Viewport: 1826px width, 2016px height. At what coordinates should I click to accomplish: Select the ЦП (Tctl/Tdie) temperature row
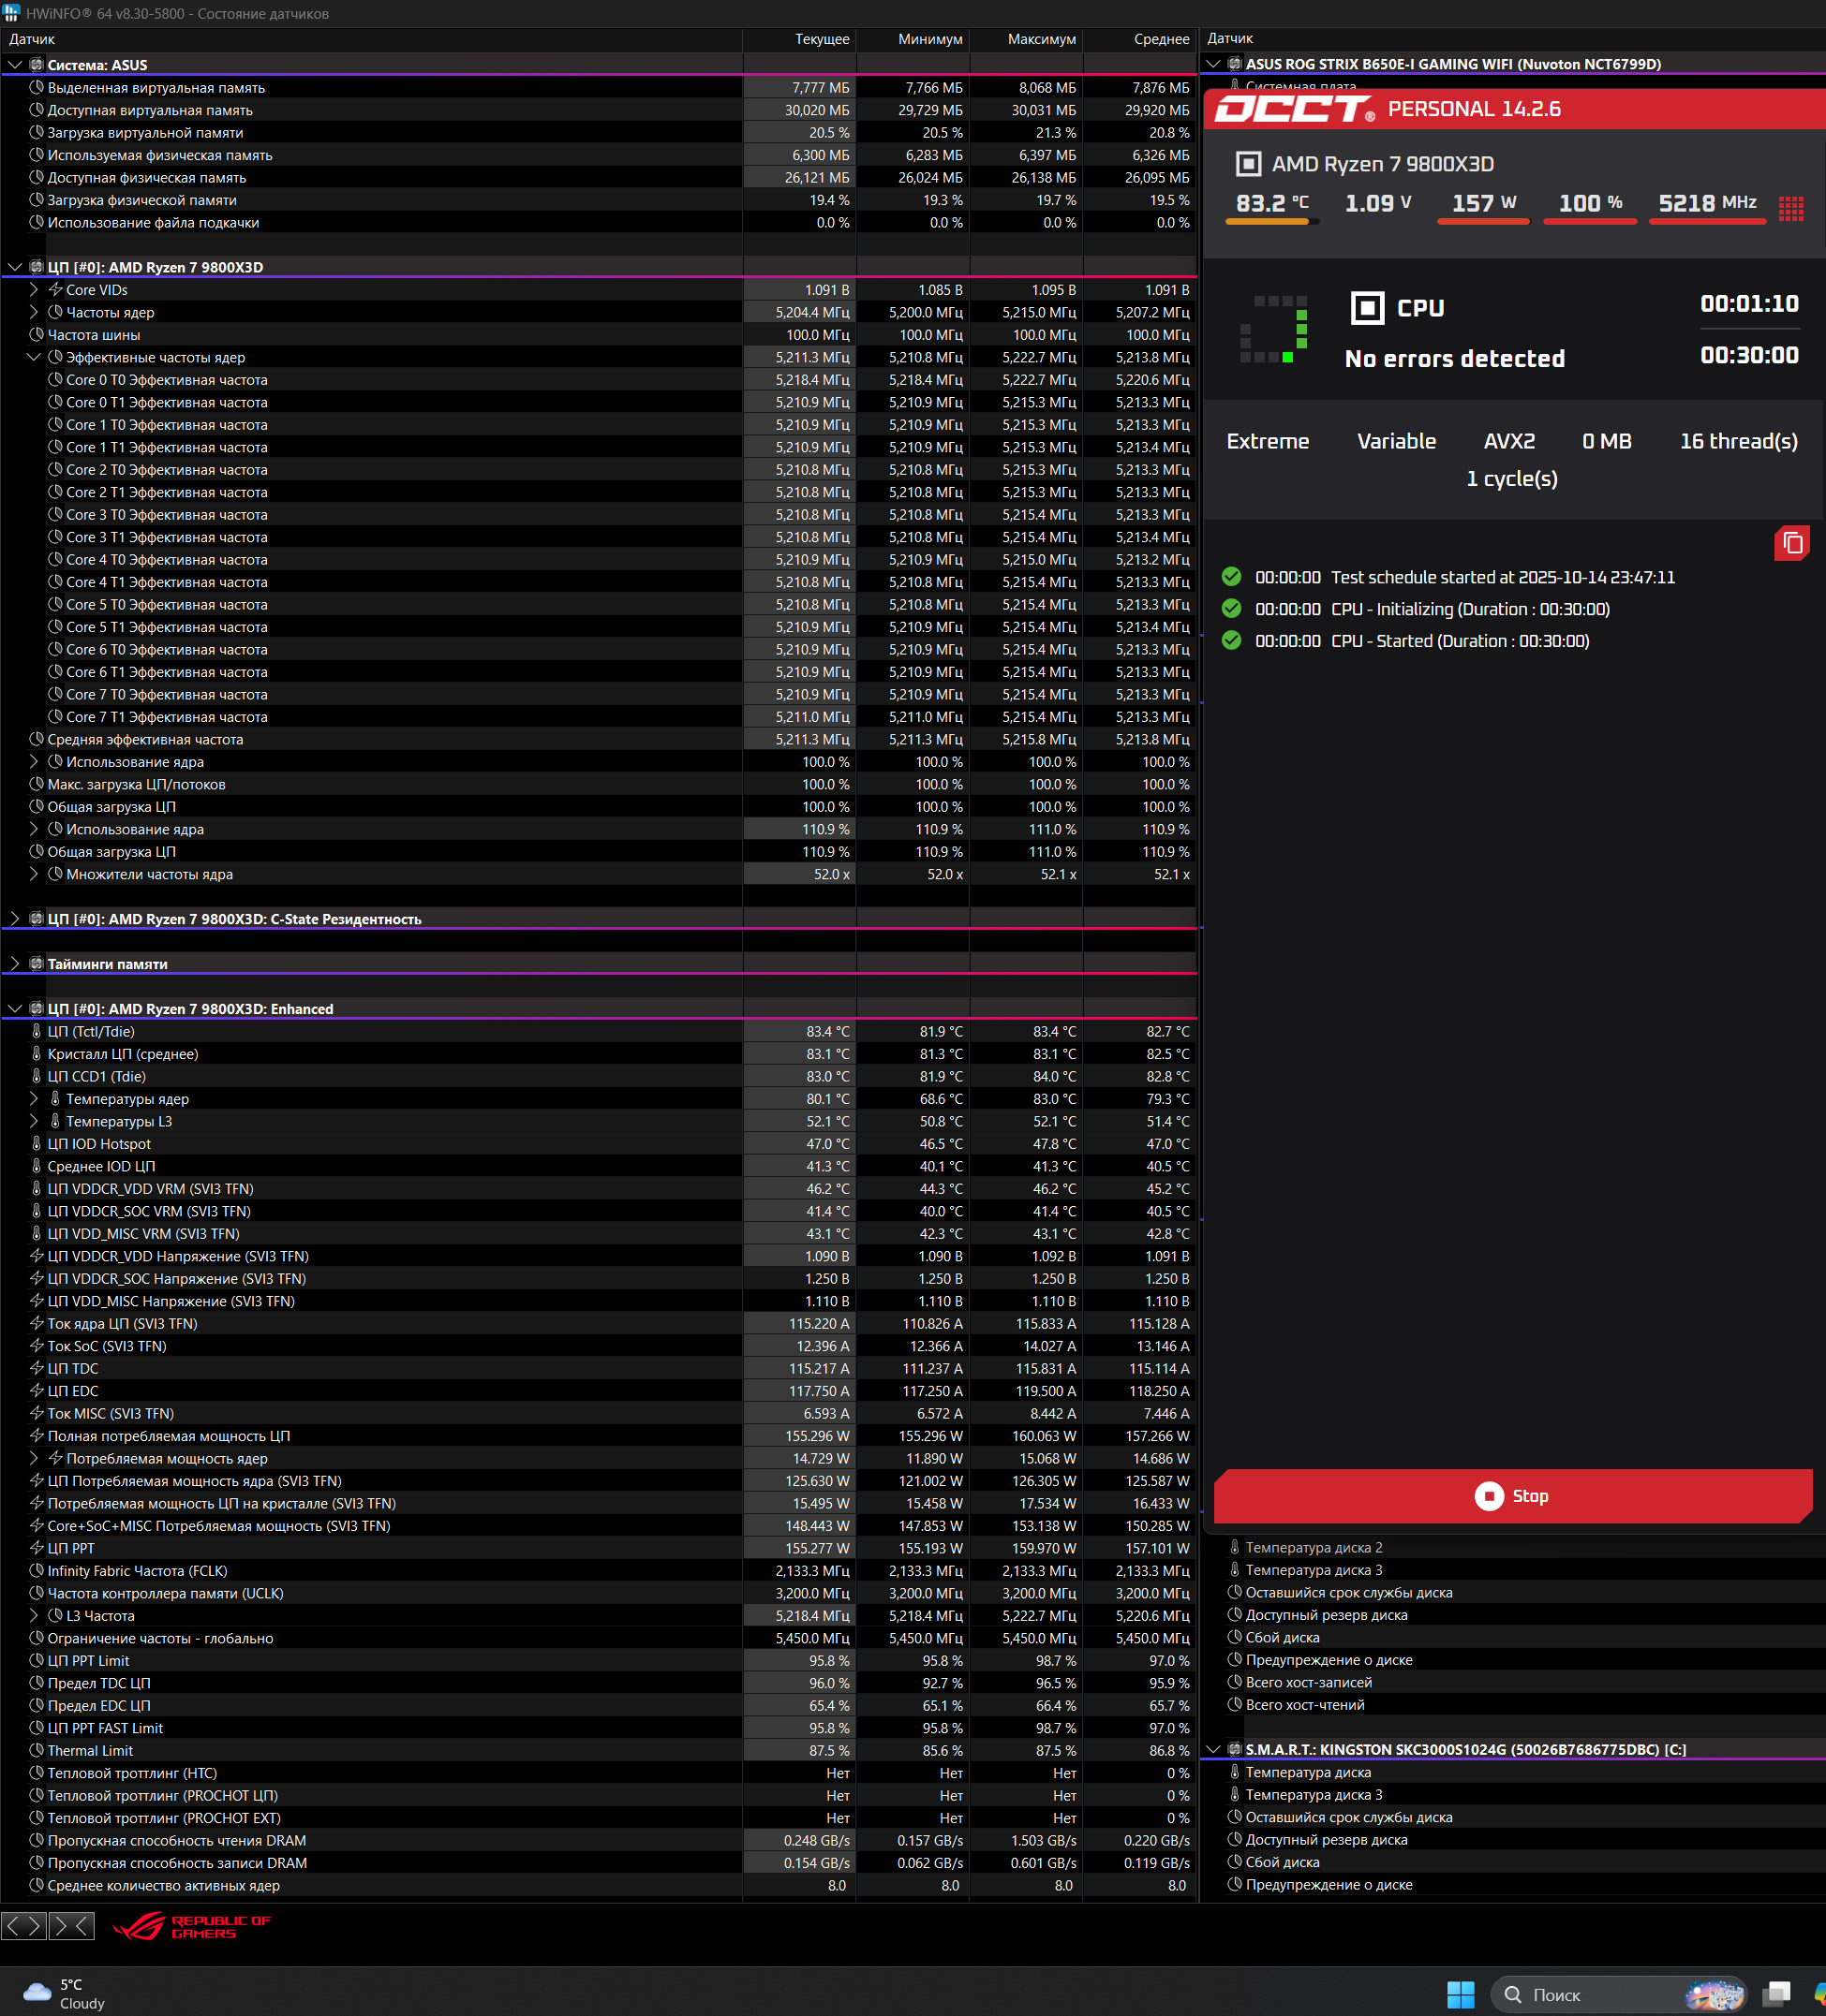[x=91, y=1031]
